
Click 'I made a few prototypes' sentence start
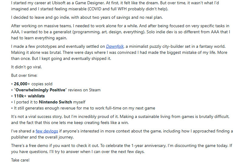pos(33,46)
